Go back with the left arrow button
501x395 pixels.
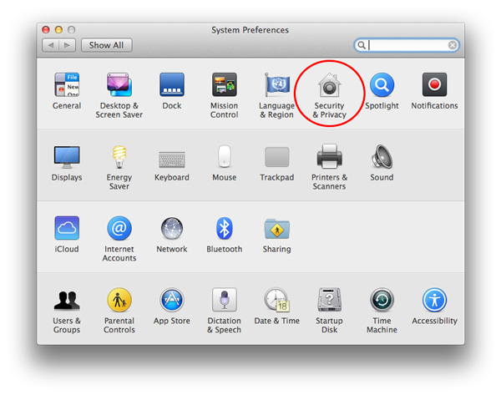[x=50, y=45]
